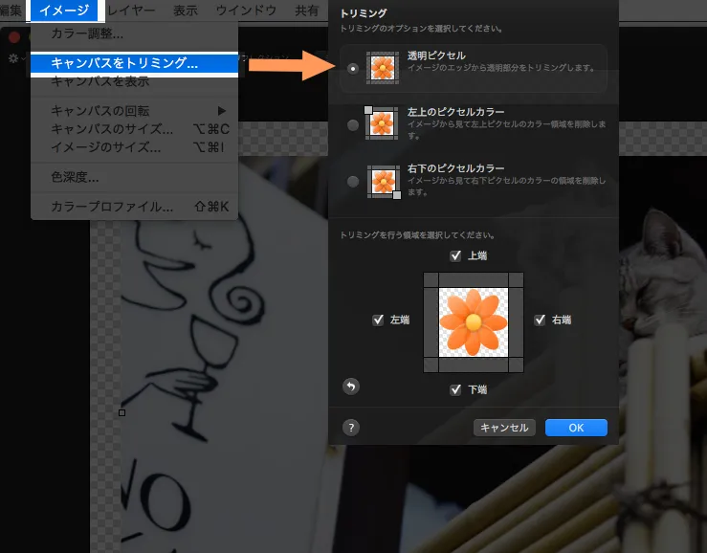
Task: Choose 色深度... menu entry
Action: 134,177
